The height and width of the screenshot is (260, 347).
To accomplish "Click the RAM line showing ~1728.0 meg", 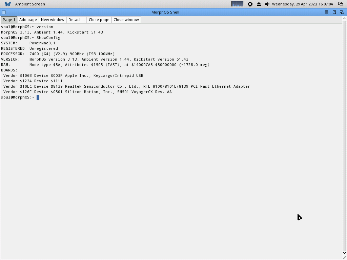I will (105, 65).
